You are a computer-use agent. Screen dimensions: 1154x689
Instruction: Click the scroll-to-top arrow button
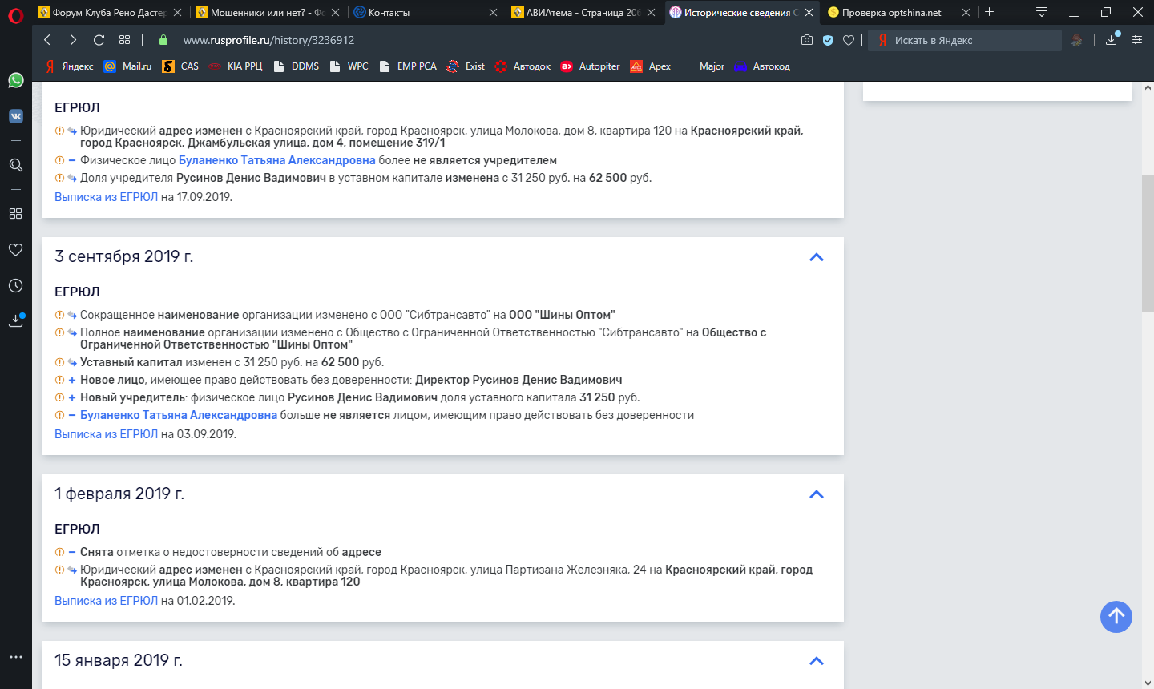coord(1116,617)
